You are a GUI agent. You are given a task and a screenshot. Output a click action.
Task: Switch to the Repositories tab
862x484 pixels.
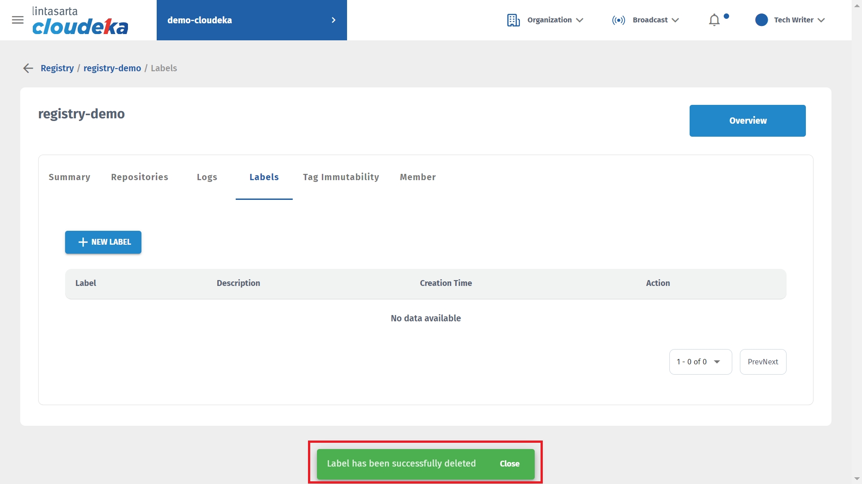pos(140,177)
